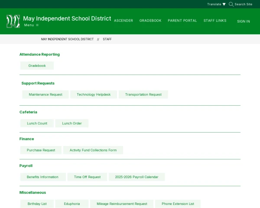Click the May ISD school logo
Screen dimensions: 260x208
[13, 21]
